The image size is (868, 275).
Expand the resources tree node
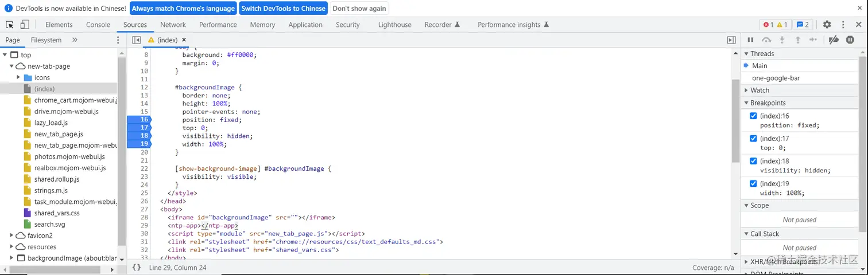point(11,247)
